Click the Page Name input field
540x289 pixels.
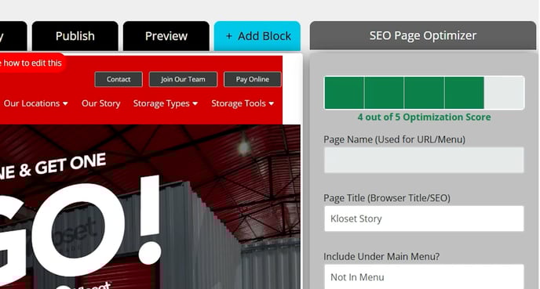424,160
